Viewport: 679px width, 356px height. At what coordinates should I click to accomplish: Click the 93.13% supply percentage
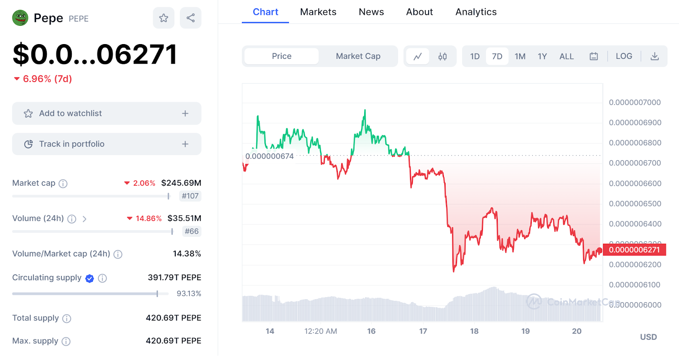coord(189,294)
